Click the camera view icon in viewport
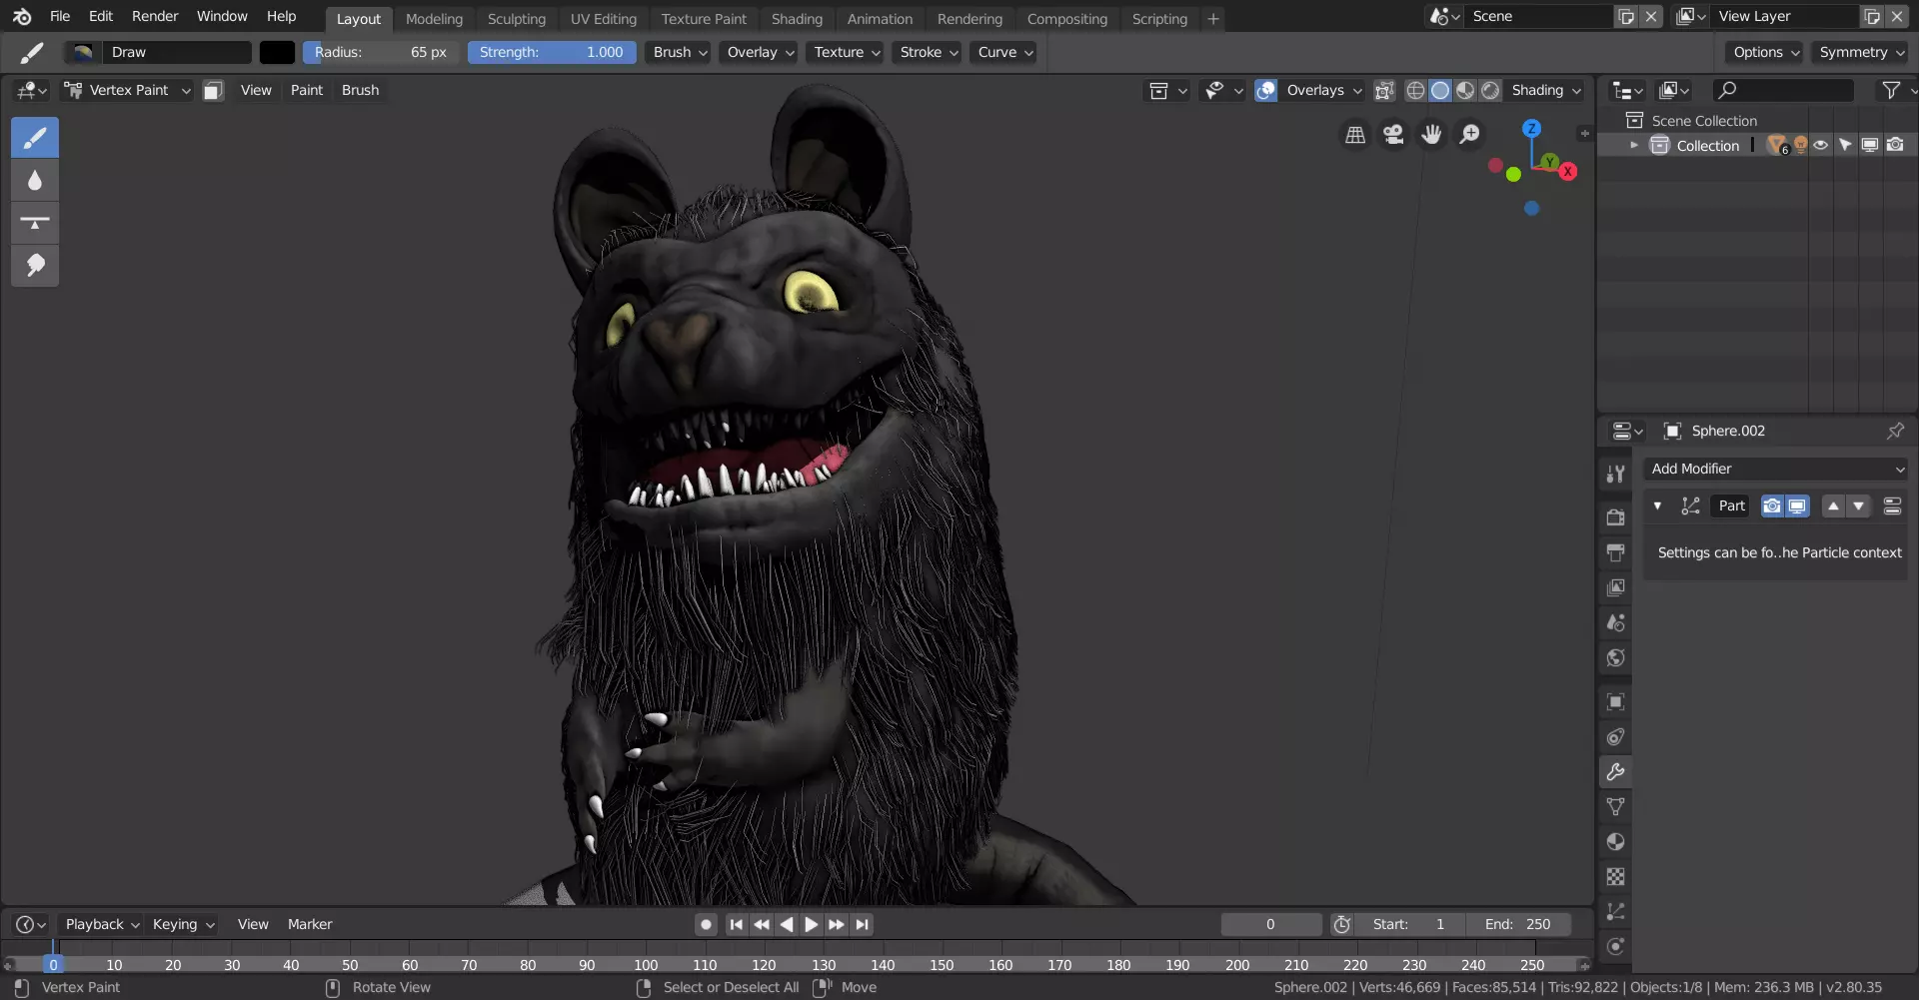The width and height of the screenshot is (1919, 1000). pos(1393,134)
